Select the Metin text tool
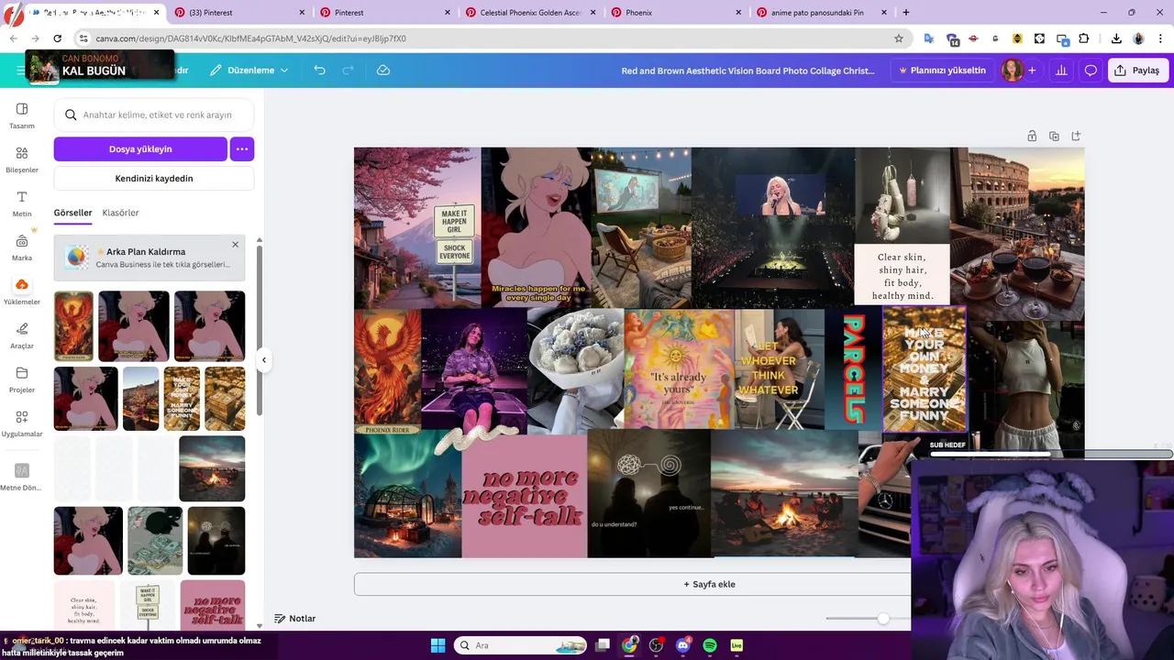The image size is (1174, 660). (21, 203)
